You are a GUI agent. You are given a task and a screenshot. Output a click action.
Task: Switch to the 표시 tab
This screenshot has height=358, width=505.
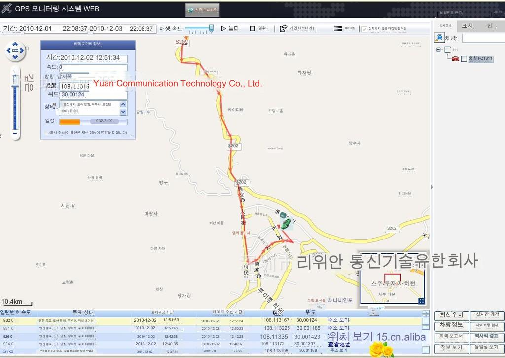(467, 26)
